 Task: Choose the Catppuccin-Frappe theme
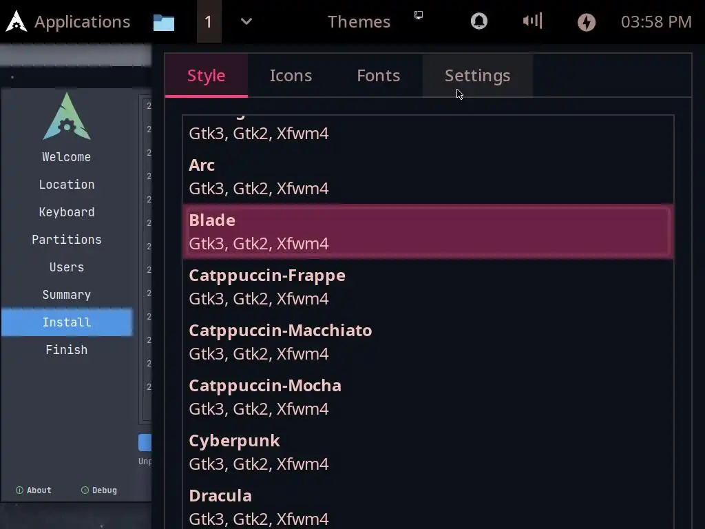pyautogui.click(x=428, y=287)
